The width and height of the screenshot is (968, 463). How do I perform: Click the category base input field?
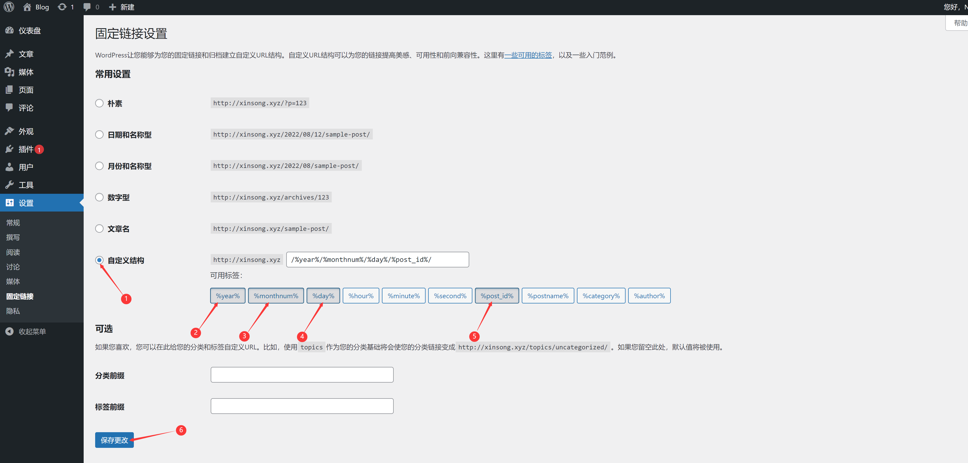pos(302,375)
